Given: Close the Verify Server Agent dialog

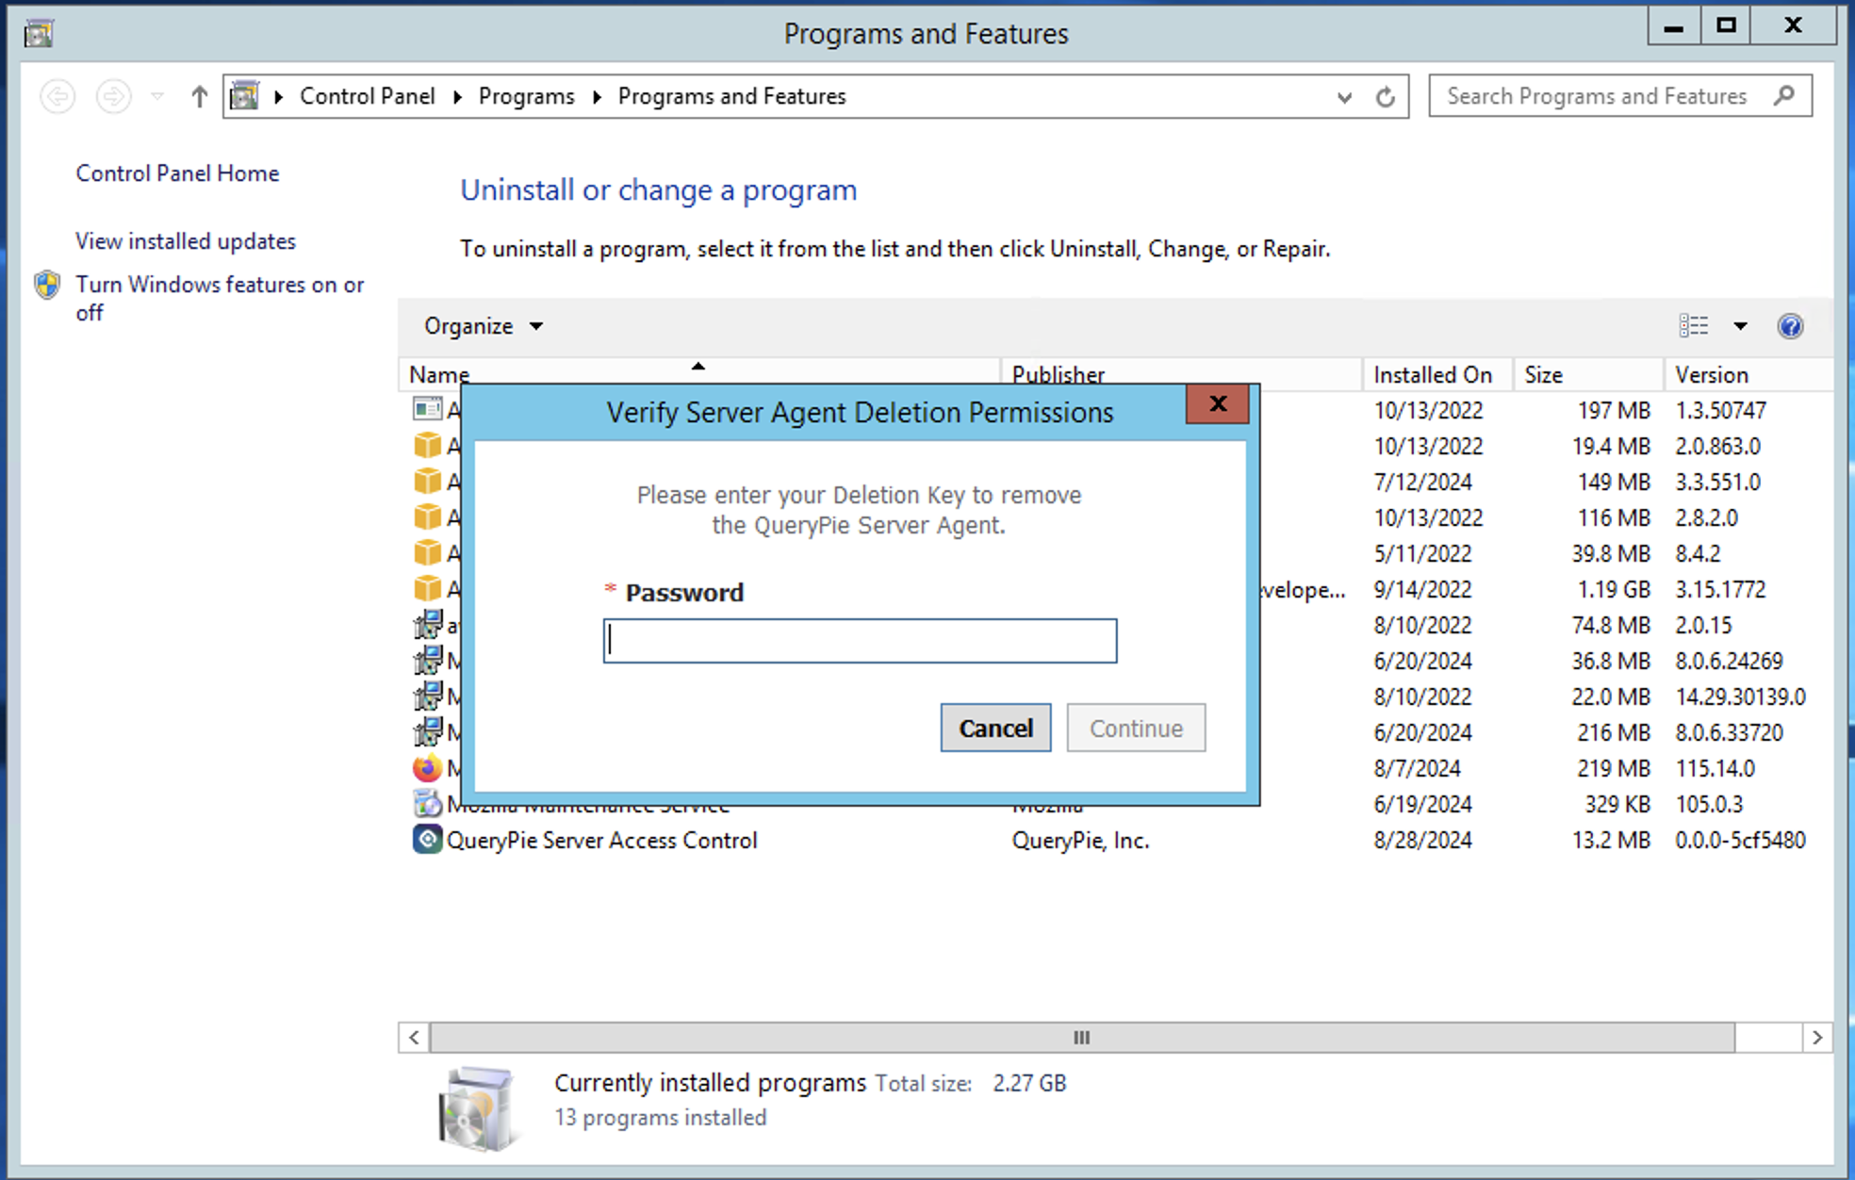Looking at the screenshot, I should [1217, 404].
